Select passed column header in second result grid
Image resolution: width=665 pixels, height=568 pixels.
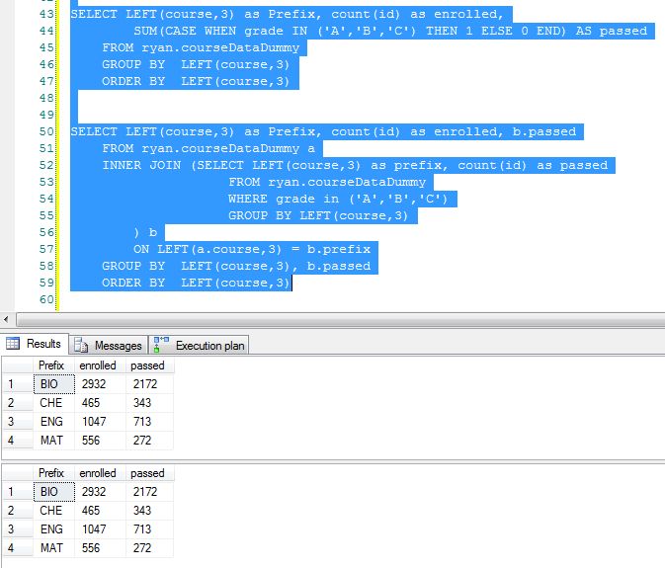pyautogui.click(x=149, y=473)
